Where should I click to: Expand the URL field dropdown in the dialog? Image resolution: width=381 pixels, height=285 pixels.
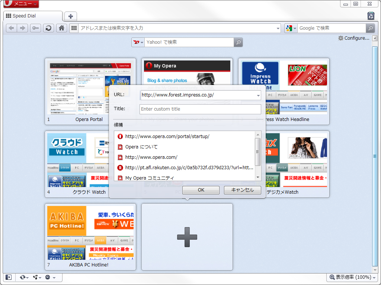258,95
